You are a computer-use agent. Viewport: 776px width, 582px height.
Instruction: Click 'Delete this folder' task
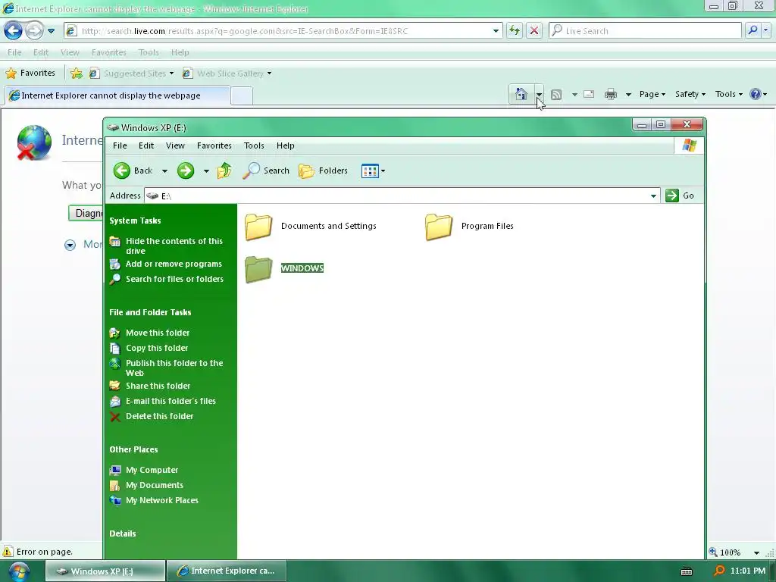click(x=152, y=416)
